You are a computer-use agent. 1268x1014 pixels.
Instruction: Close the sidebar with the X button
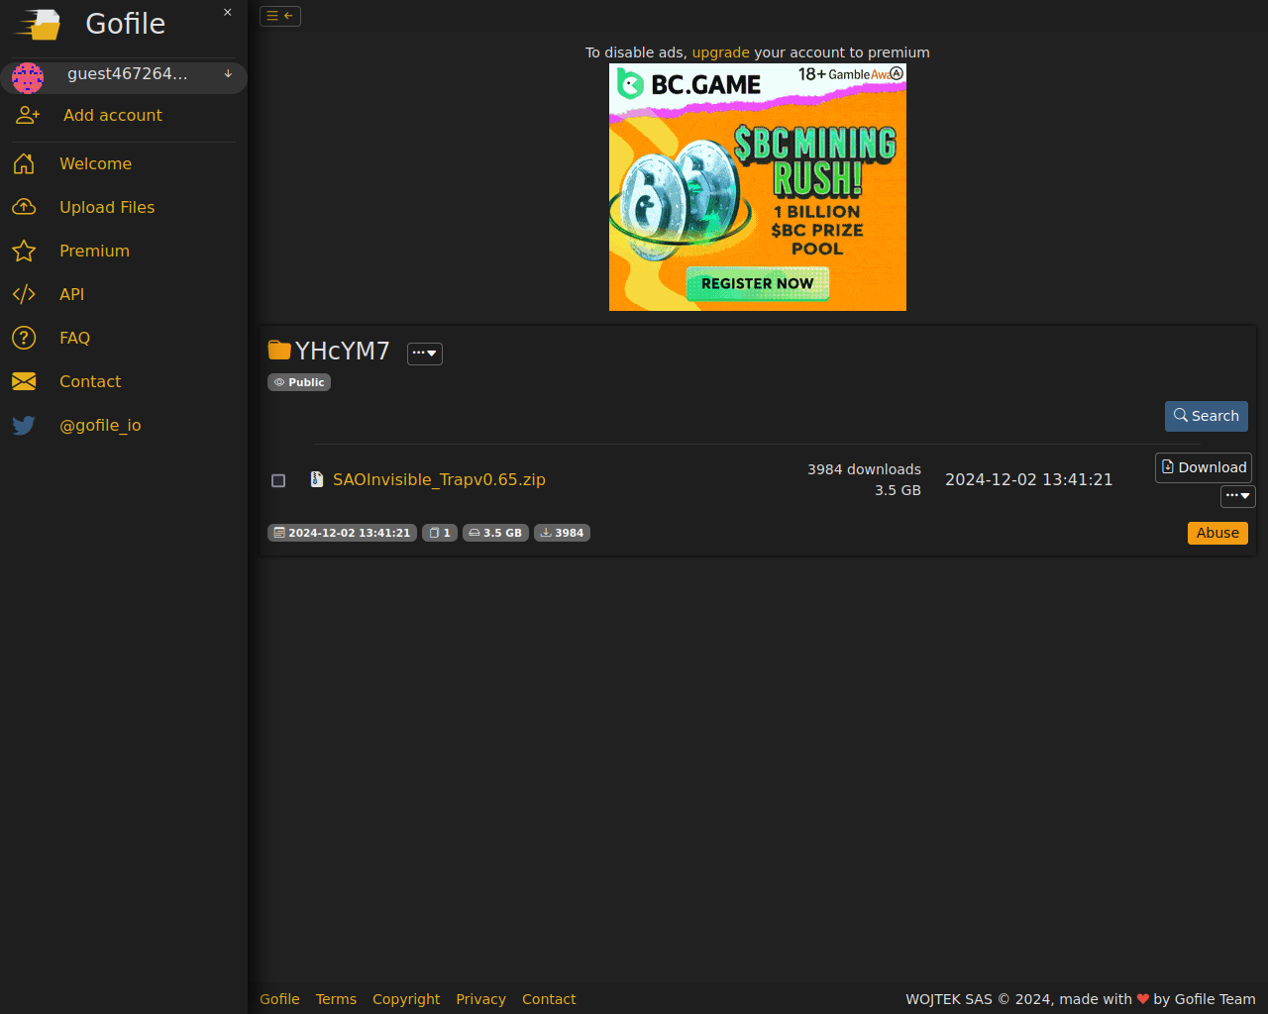coord(228,13)
